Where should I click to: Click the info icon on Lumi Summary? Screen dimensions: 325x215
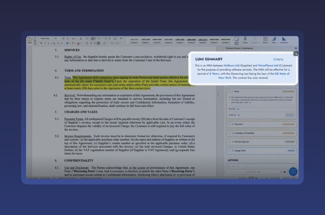[296, 54]
